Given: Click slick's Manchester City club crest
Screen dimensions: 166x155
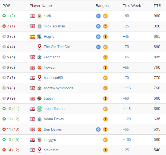Looking at the screenshot, I should (x=39, y=16).
